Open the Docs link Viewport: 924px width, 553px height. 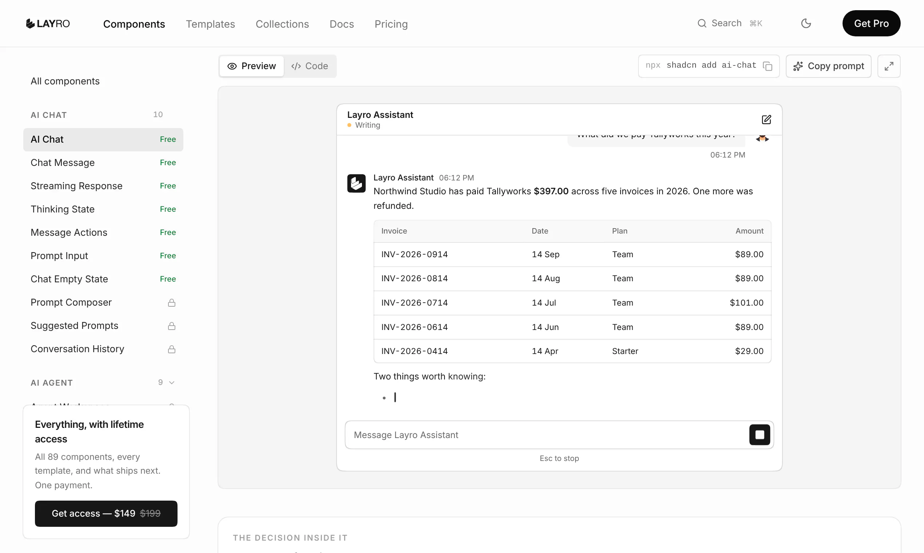[x=342, y=24]
